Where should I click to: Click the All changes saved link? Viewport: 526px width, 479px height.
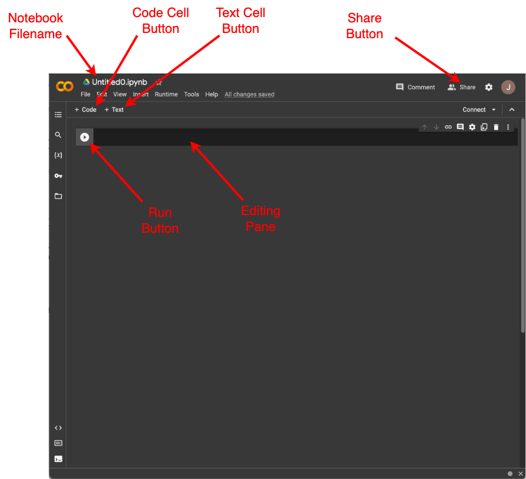click(x=249, y=94)
